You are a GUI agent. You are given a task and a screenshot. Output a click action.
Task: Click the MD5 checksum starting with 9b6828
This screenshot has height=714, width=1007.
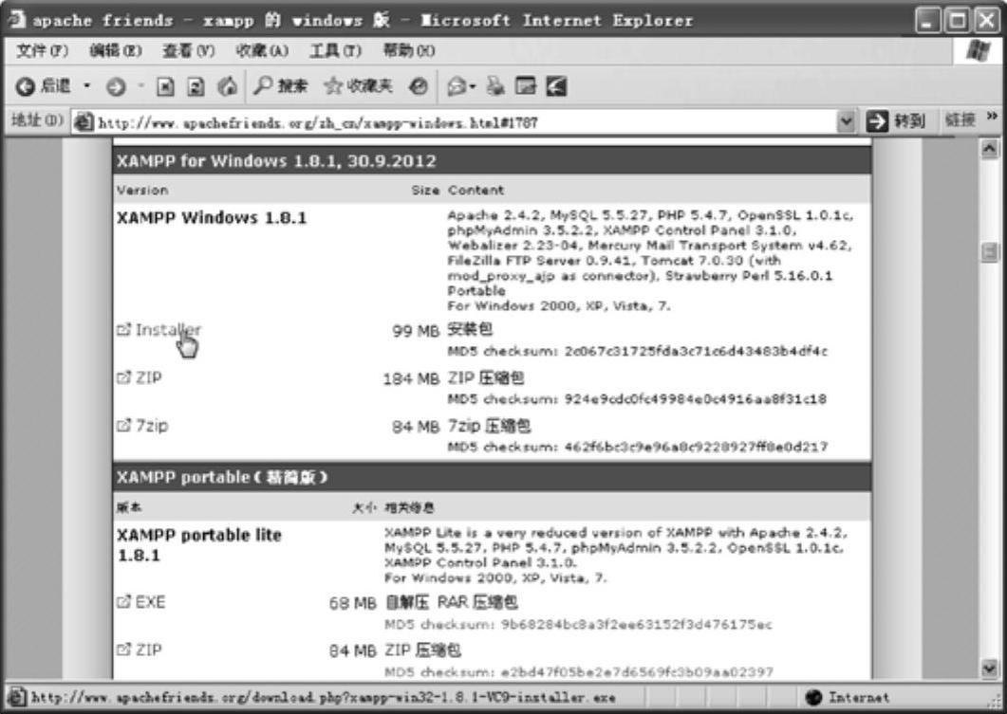pyautogui.click(x=637, y=624)
